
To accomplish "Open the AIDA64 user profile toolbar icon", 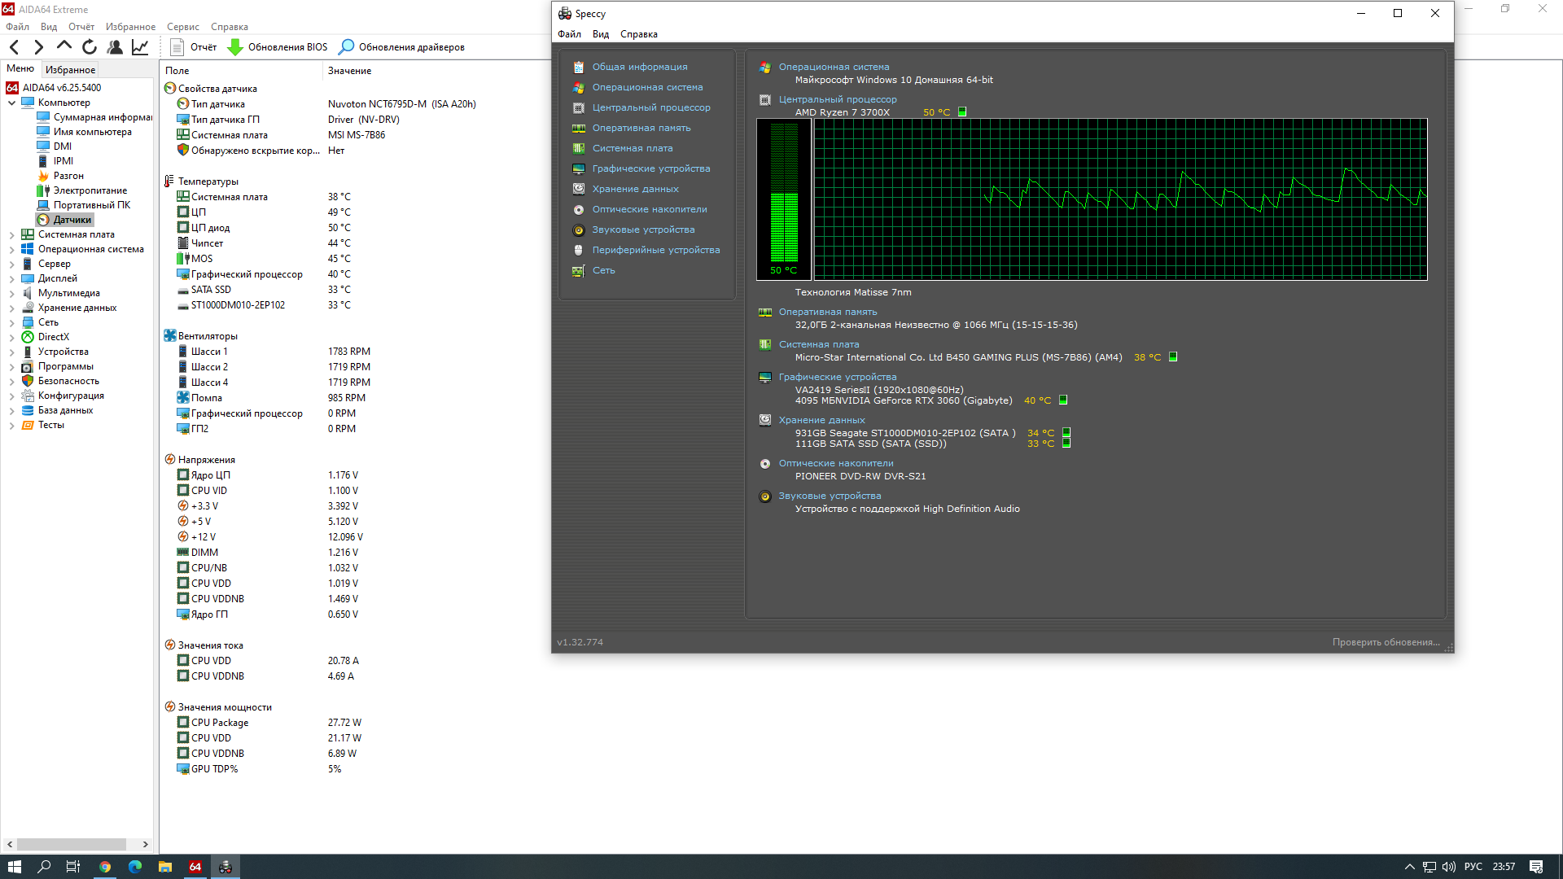I will pos(115,47).
